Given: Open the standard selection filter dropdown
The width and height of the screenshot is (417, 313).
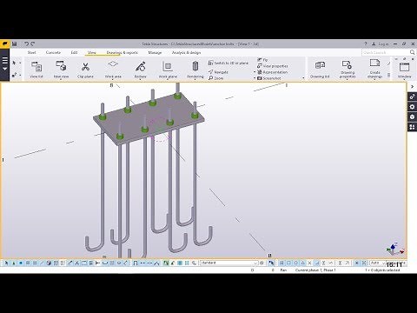Looking at the screenshot, I should 228,263.
